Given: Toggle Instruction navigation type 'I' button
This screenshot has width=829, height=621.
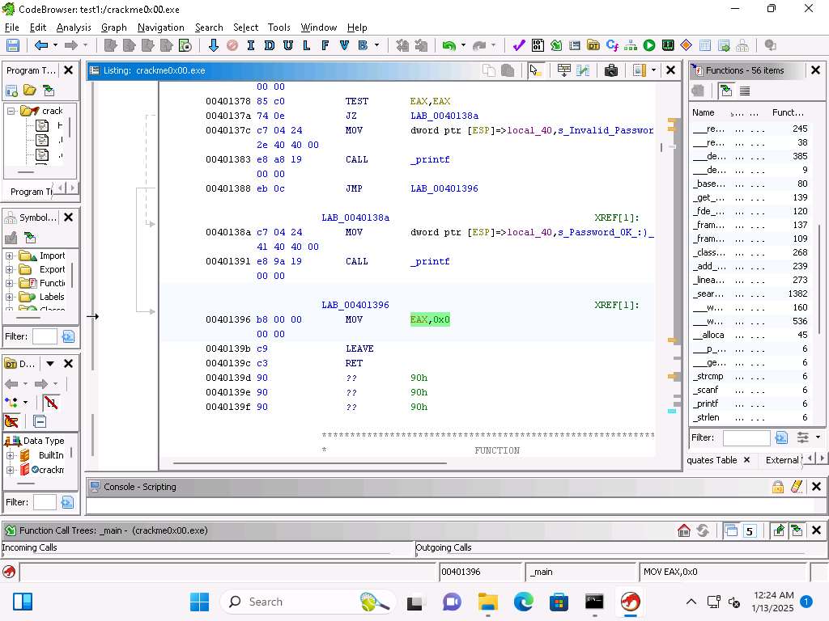Looking at the screenshot, I should [x=251, y=45].
